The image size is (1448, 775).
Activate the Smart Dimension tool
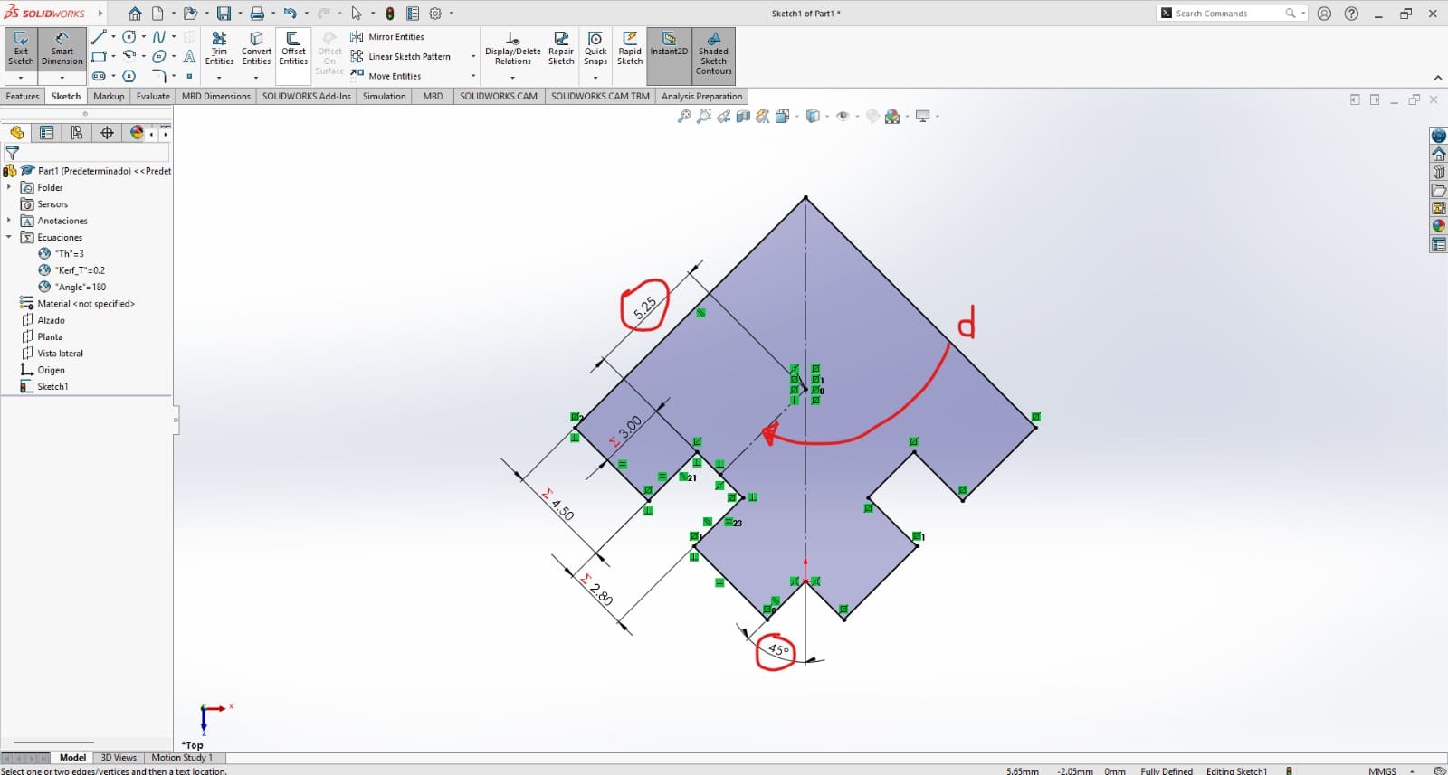coord(62,48)
